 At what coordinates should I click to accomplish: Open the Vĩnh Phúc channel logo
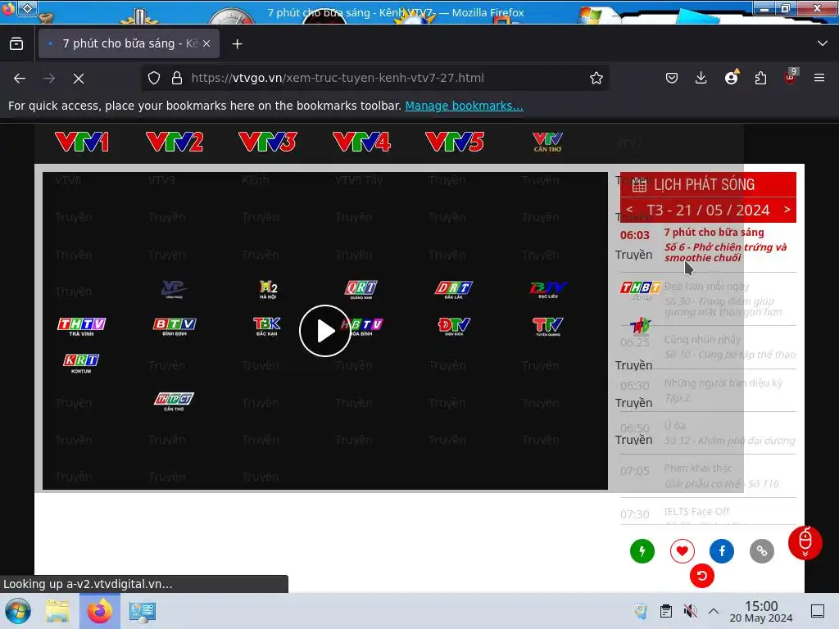click(x=174, y=289)
